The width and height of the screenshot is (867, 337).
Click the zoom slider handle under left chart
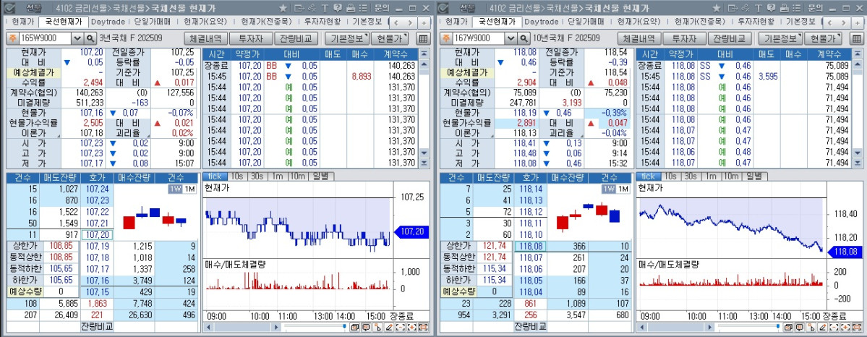[344, 326]
